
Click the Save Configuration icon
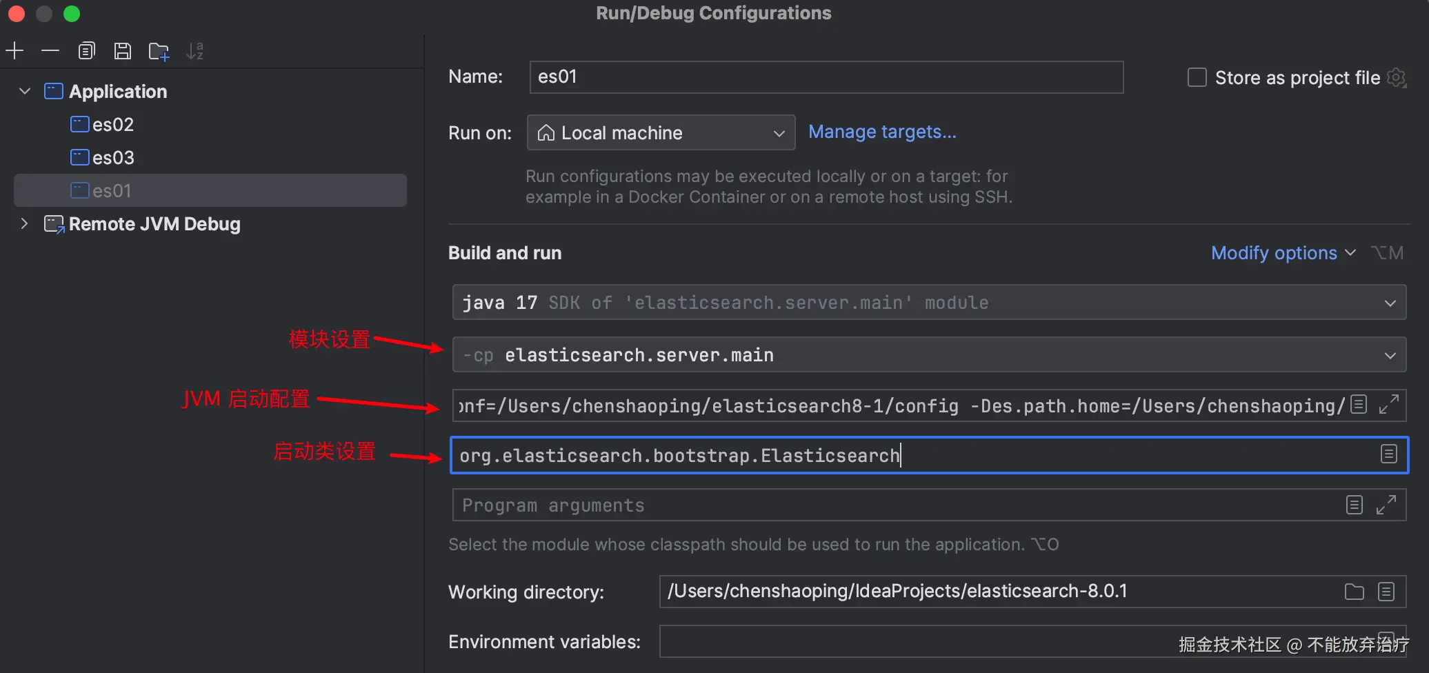(x=123, y=50)
